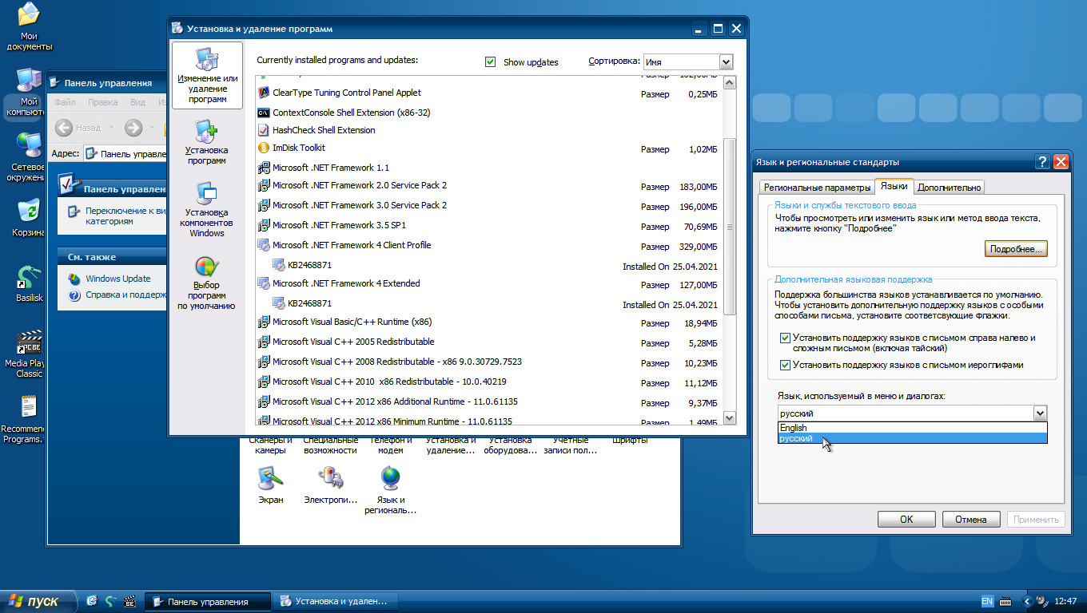Viewport: 1087px width, 613px height.
Task: Select 'Microsoft .NET Framework 3.5 SP1' row
Action: click(x=489, y=226)
